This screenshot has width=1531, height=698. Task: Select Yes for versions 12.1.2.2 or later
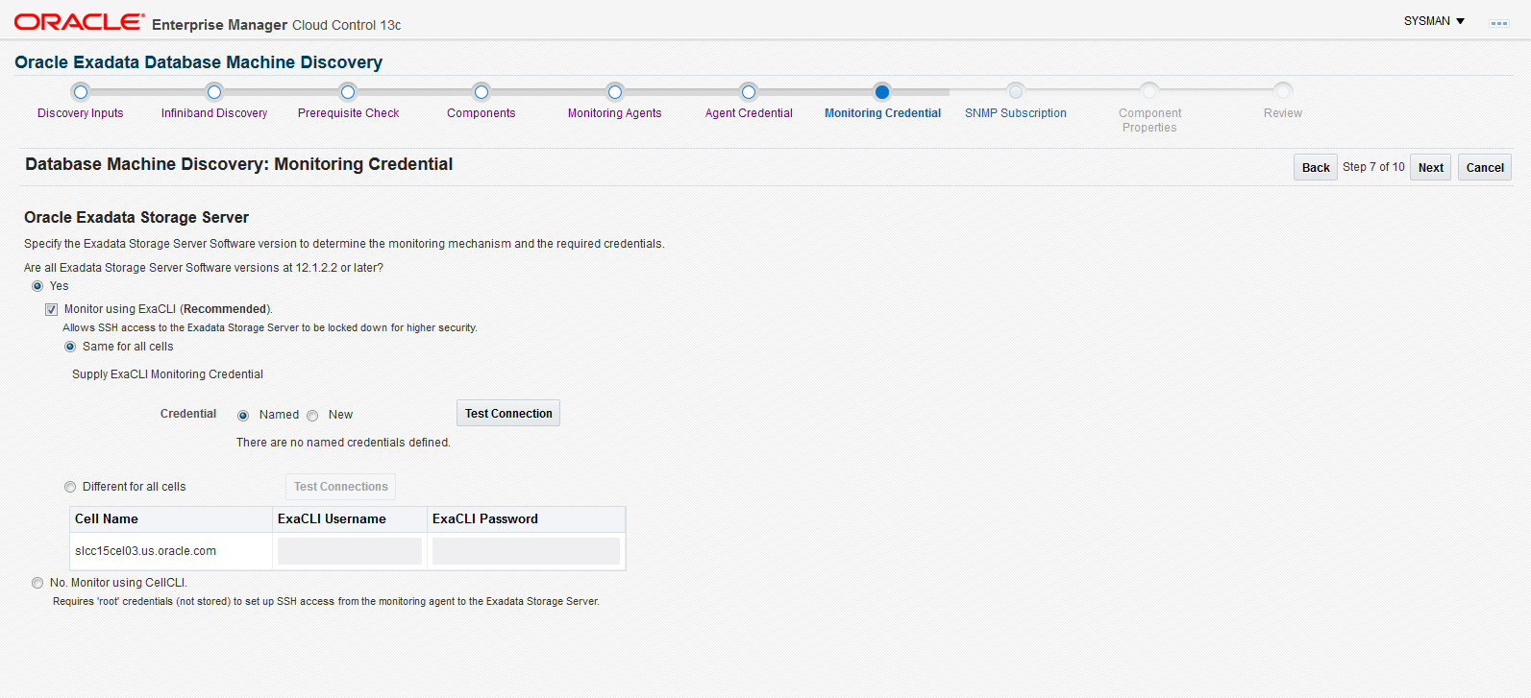[37, 286]
